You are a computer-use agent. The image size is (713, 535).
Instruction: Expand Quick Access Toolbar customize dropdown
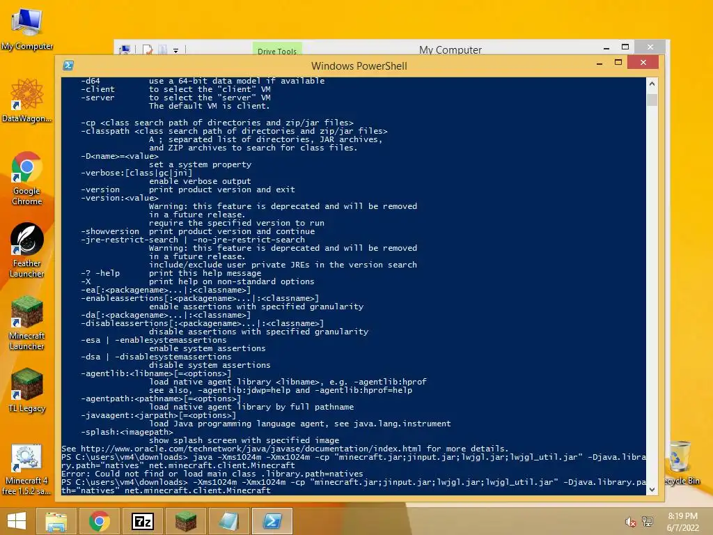(x=175, y=50)
